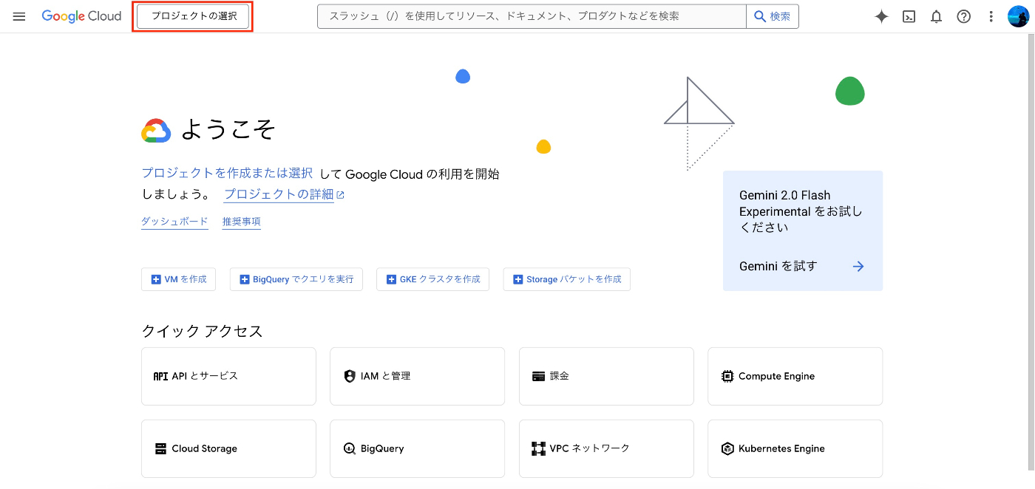1035x489 pixels.
Task: Click BigQuery でクエリを実行 button
Action: [296, 279]
